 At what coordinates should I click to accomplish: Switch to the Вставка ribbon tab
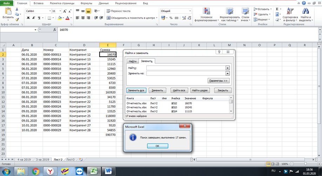tap(38, 3)
